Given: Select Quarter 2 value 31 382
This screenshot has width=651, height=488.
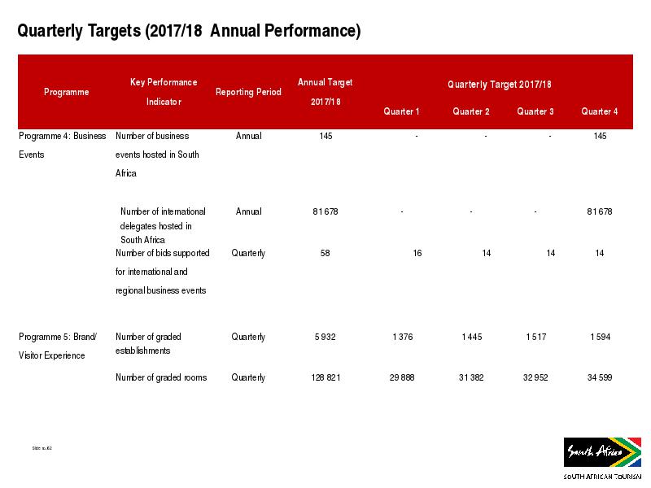Looking at the screenshot, I should (x=471, y=377).
